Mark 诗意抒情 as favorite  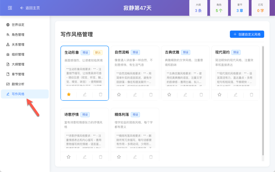point(68,157)
